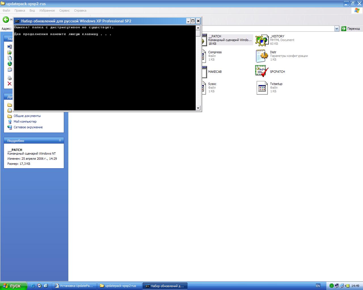The image size is (363, 290).
Task: Click the dark network connection tray icon
Action: coord(337,286)
